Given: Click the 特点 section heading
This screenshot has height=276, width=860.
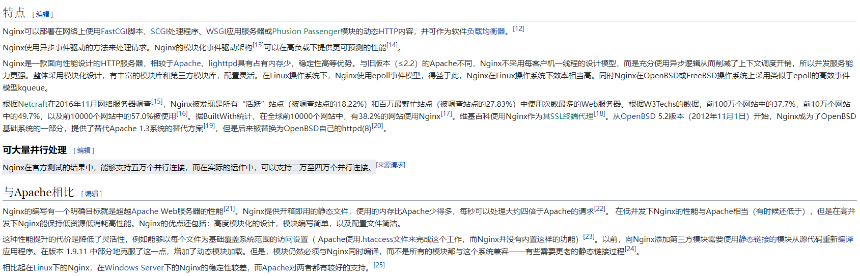Looking at the screenshot, I should coord(14,13).
